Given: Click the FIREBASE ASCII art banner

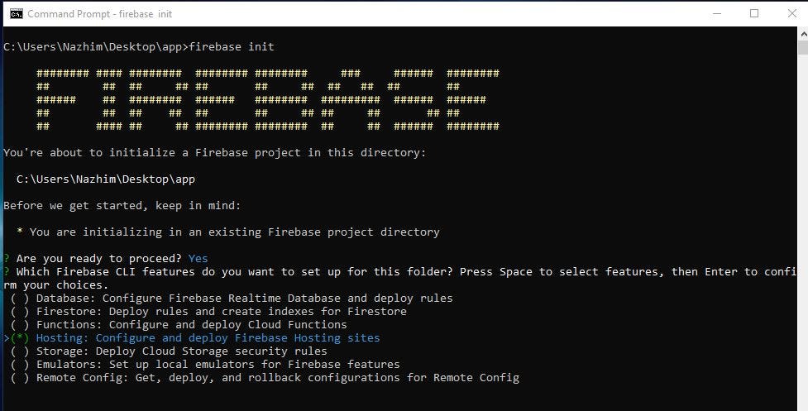Looking at the screenshot, I should point(268,100).
